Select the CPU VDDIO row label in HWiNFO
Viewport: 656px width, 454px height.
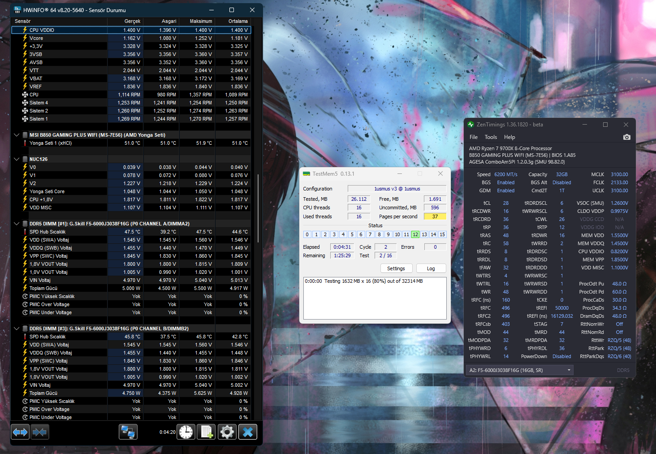(x=42, y=30)
